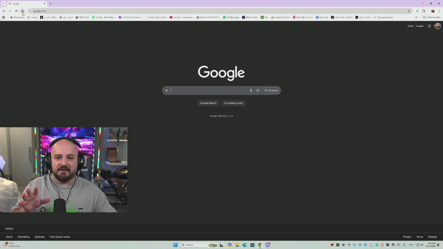443x249 pixels.
Task: Switch ENG input language in tray
Action: click(x=411, y=245)
